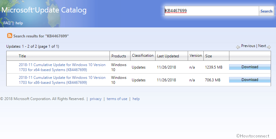This screenshot has width=276, height=139.
Task: Open the terms of use link
Action: pyautogui.click(x=117, y=99)
